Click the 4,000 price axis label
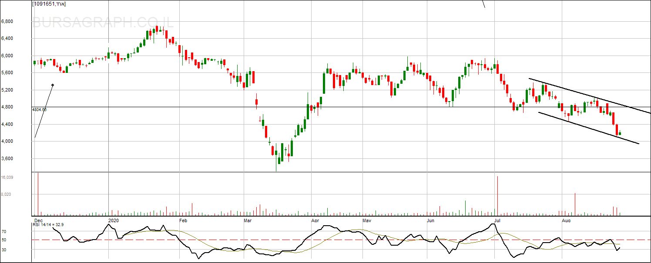Image resolution: width=651 pixels, height=263 pixels. 7,141
